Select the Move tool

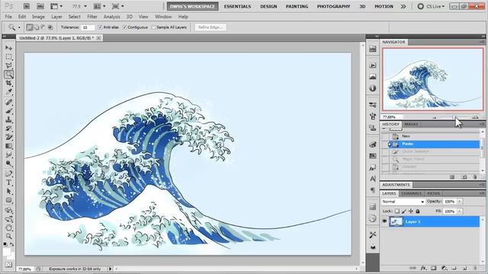pos(8,48)
